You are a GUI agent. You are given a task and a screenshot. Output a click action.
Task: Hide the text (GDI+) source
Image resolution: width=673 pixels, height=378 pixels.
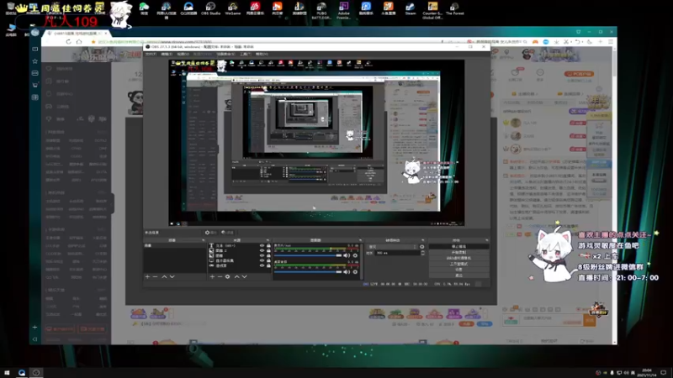262,245
